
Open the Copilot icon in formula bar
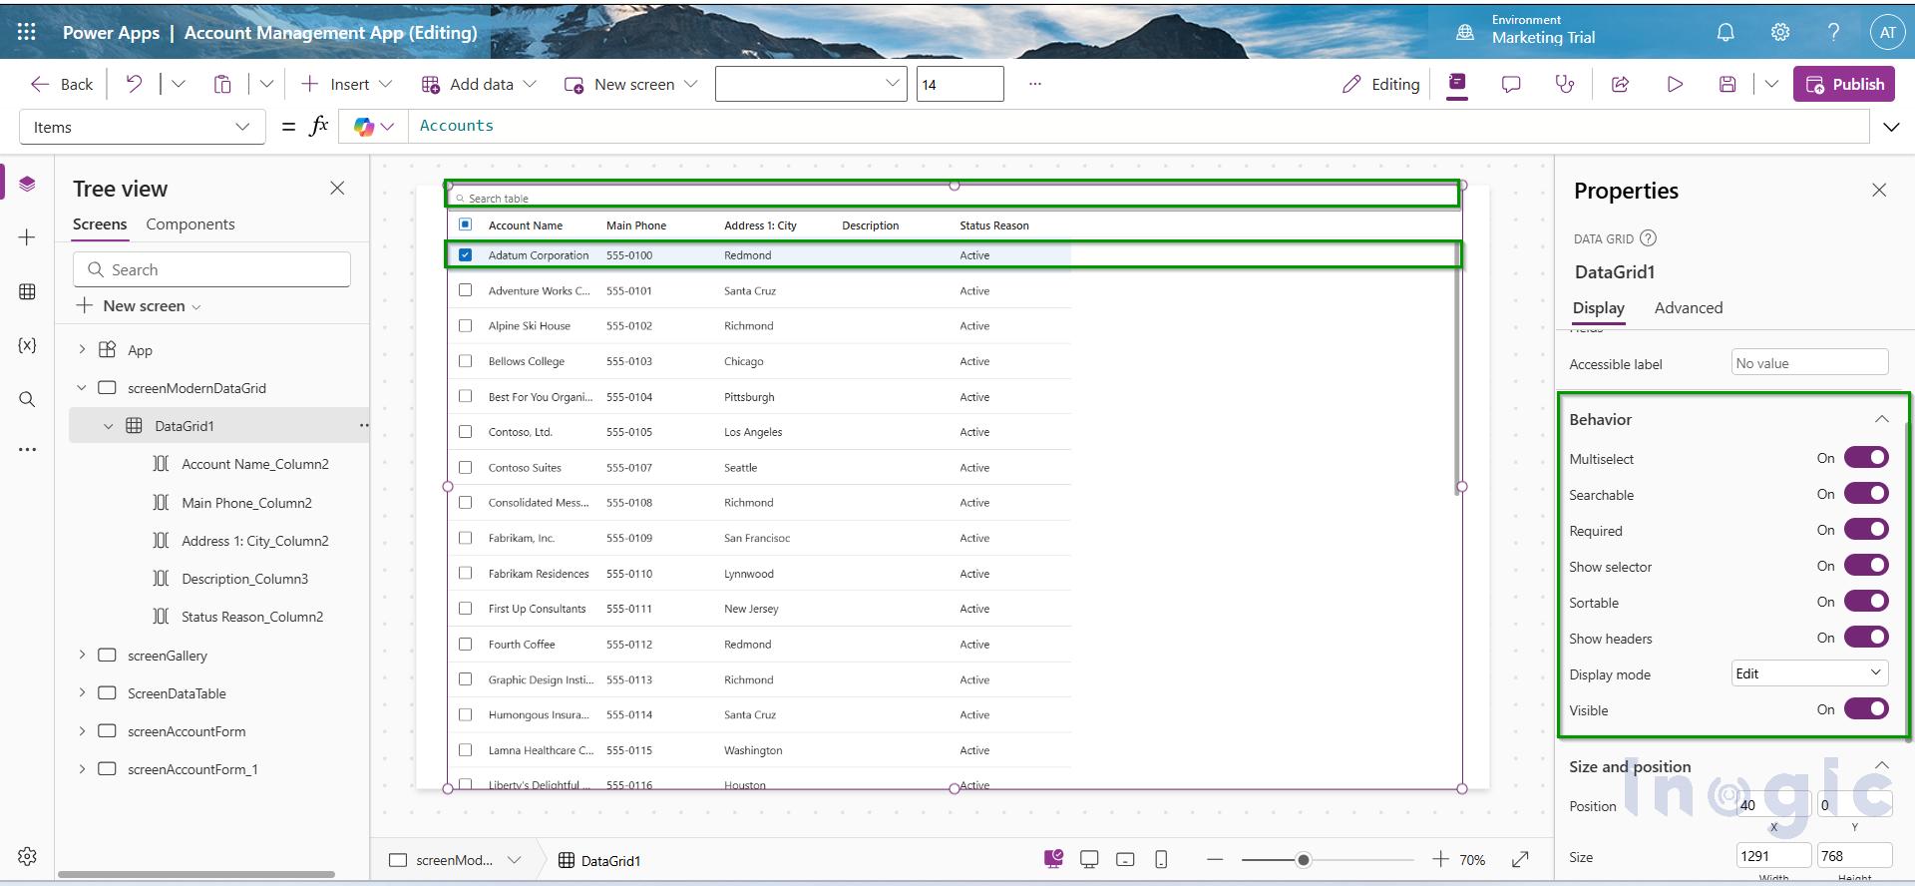point(364,127)
